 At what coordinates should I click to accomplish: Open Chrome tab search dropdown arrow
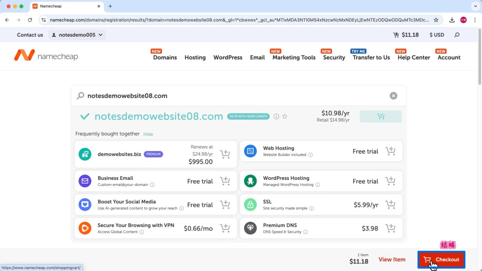point(474,6)
